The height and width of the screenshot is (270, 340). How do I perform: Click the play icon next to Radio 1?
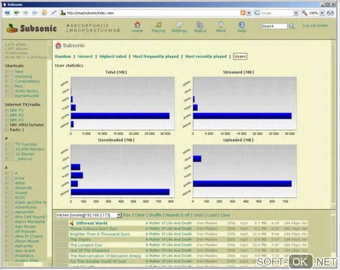coord(7,130)
